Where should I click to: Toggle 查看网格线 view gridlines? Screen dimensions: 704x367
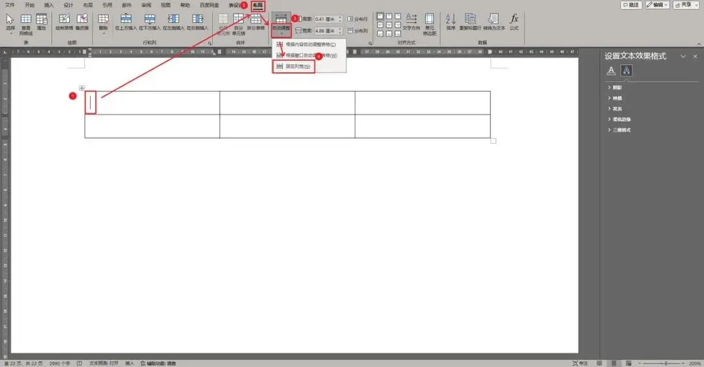(26, 24)
